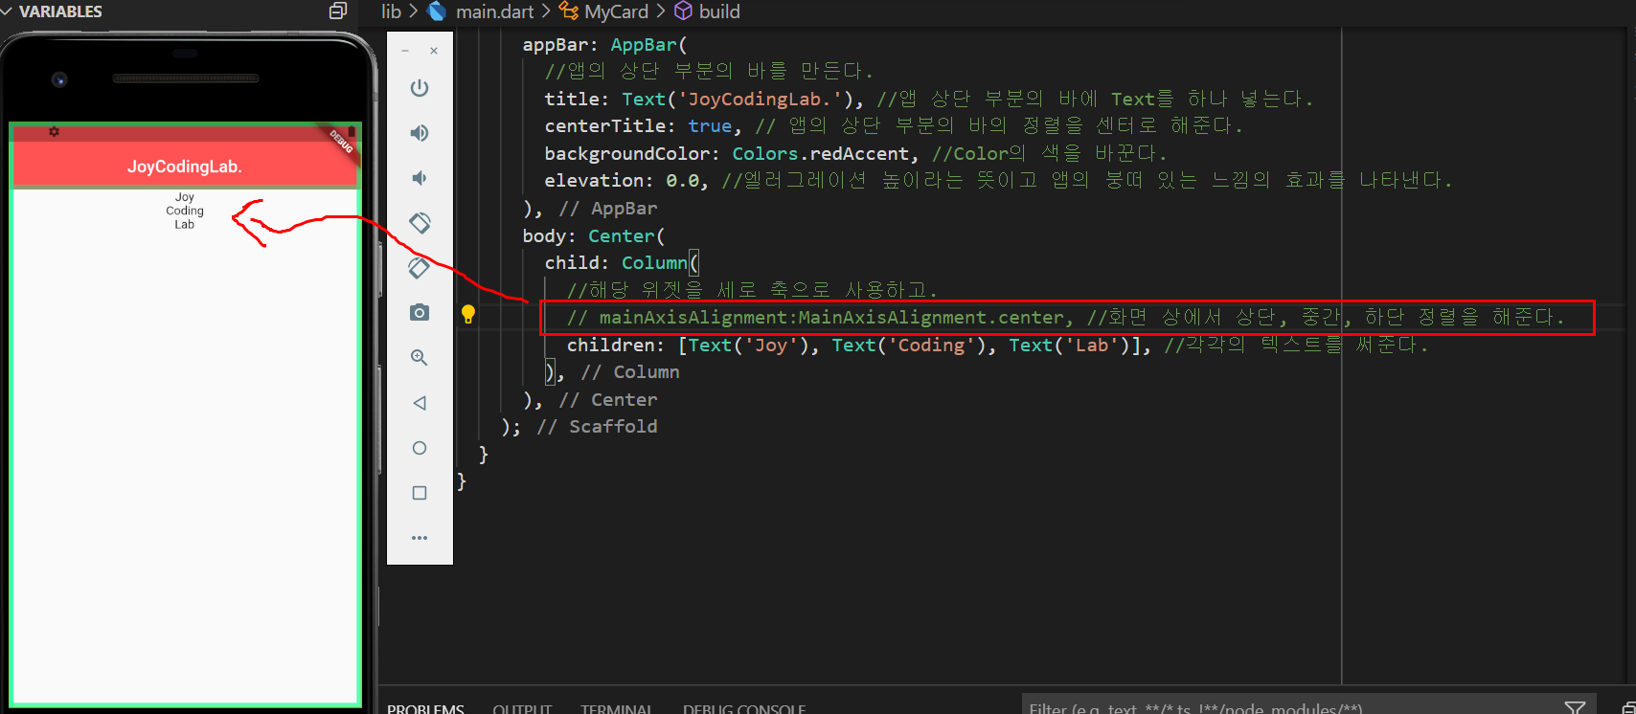
Task: Open the DEBUG CONSOLE tab
Action: [744, 708]
